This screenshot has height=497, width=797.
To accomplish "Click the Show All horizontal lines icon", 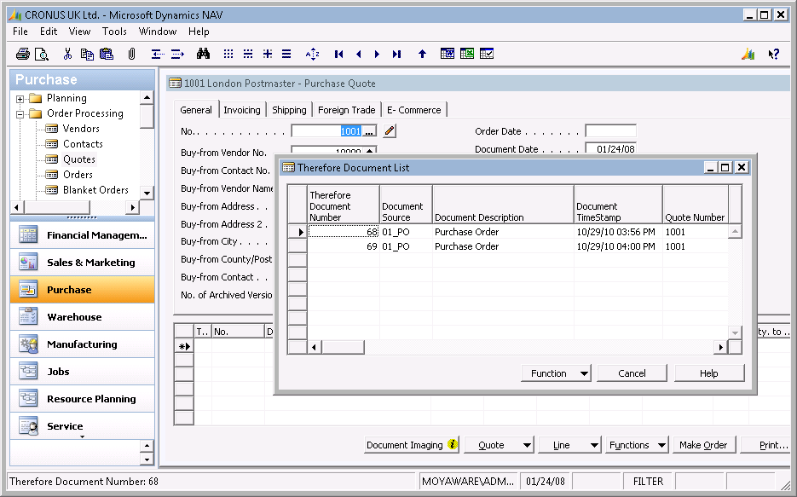I will click(286, 54).
